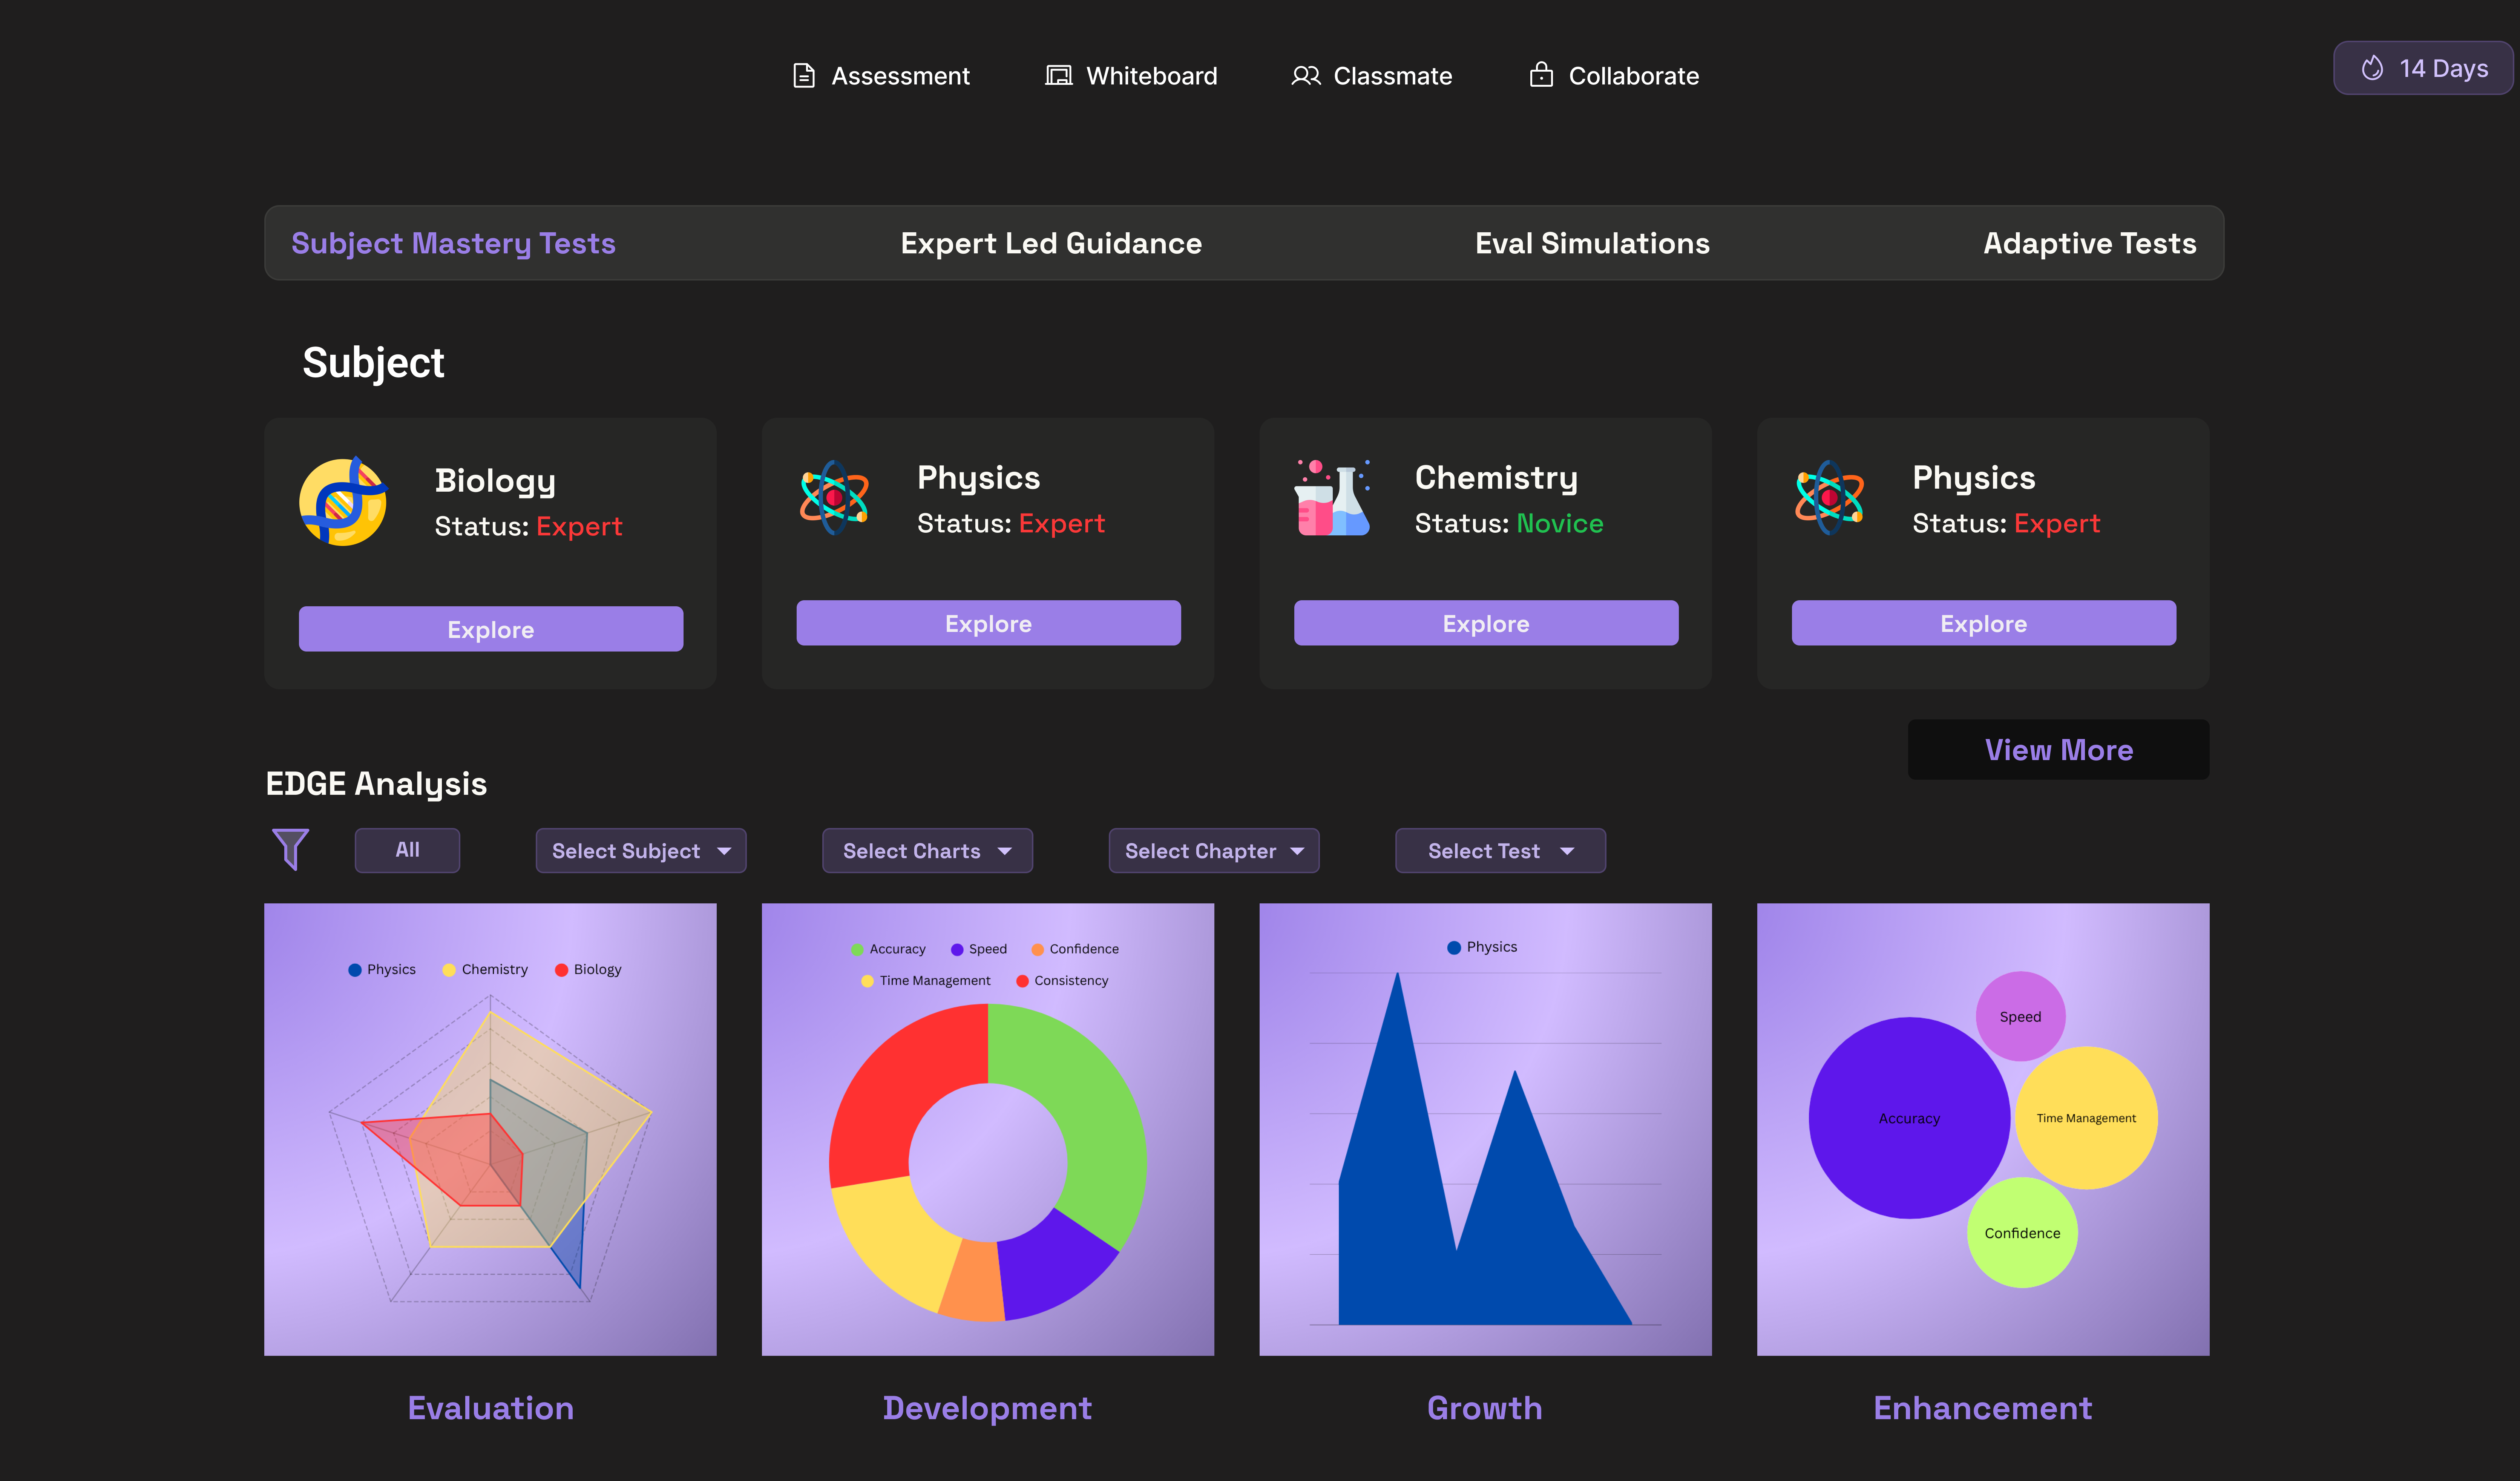Open the Evaluation chart title

[x=491, y=1408]
